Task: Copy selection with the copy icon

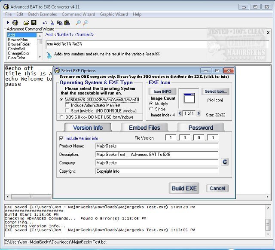Action: click(x=60, y=23)
